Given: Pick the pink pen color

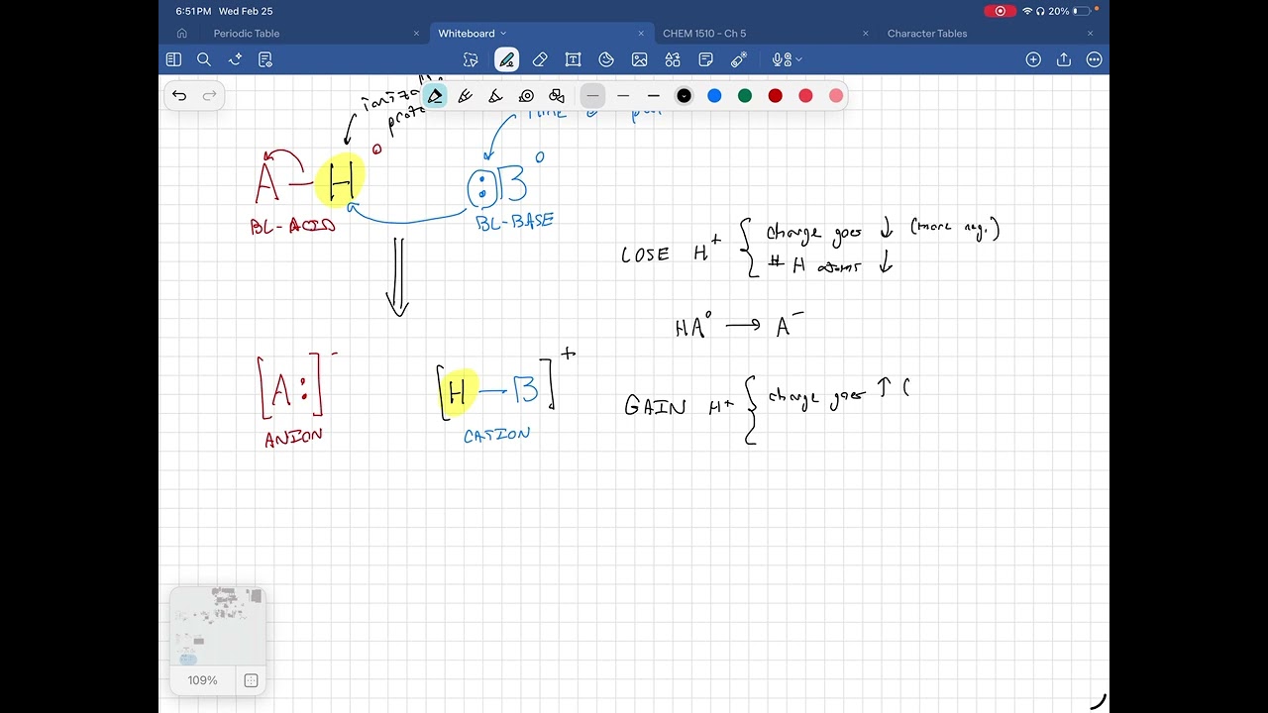Looking at the screenshot, I should pos(836,96).
